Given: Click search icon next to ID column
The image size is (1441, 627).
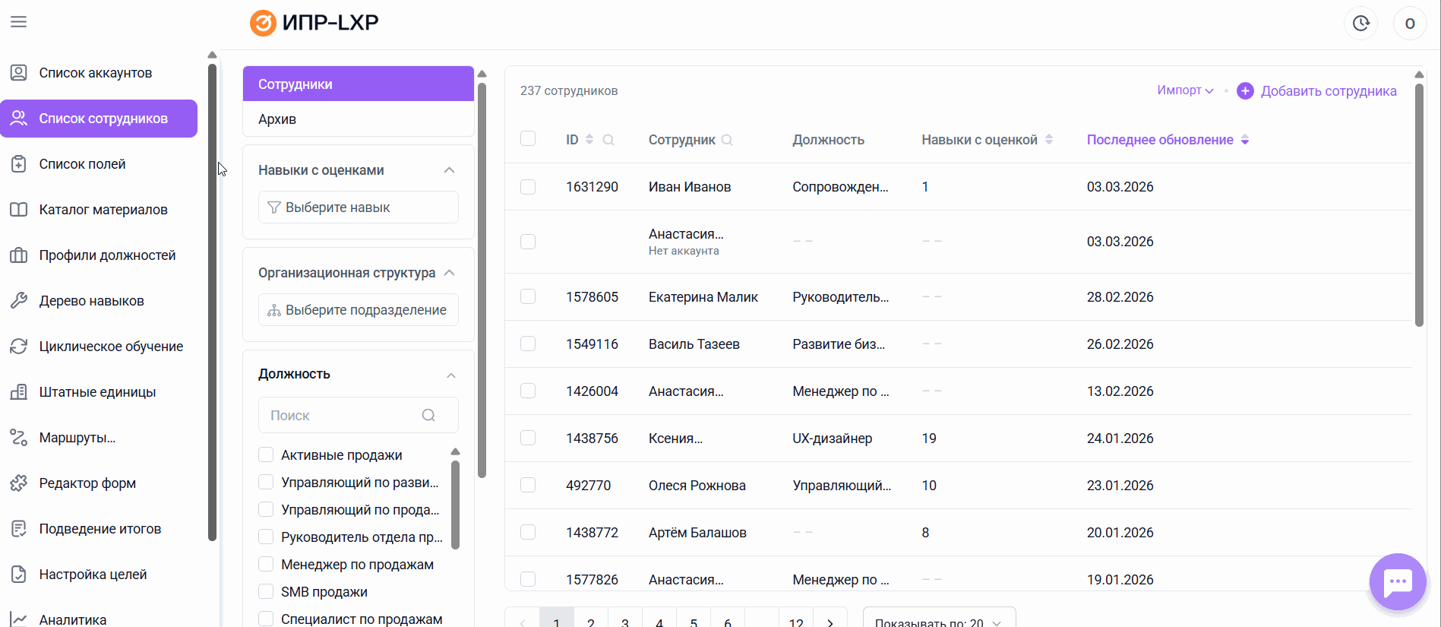Looking at the screenshot, I should pos(608,140).
